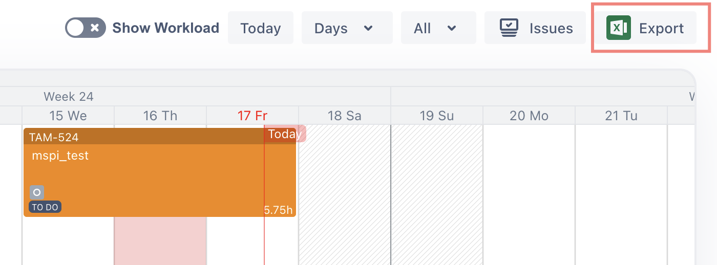Click the Days dropdown chevron arrow
The width and height of the screenshot is (717, 265).
click(368, 28)
